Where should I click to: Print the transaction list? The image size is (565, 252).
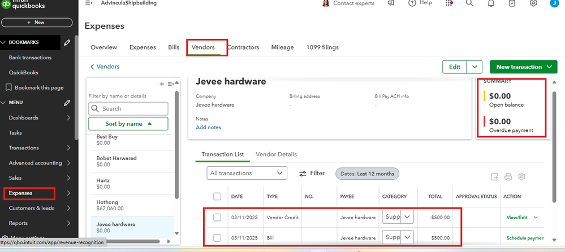tap(508, 176)
